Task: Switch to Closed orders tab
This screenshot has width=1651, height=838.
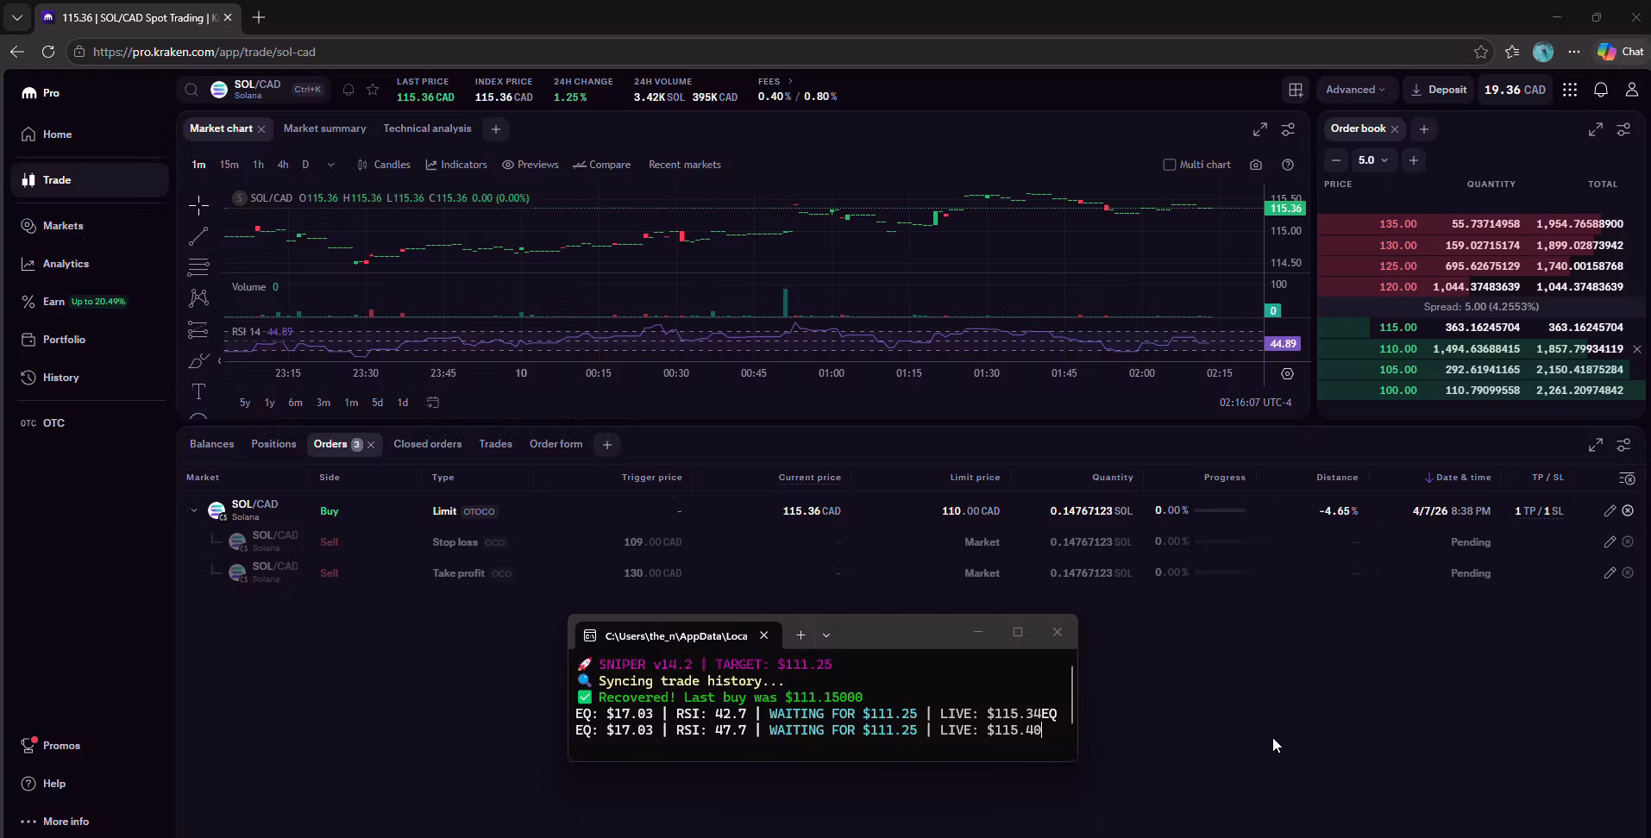Action: [x=428, y=444]
